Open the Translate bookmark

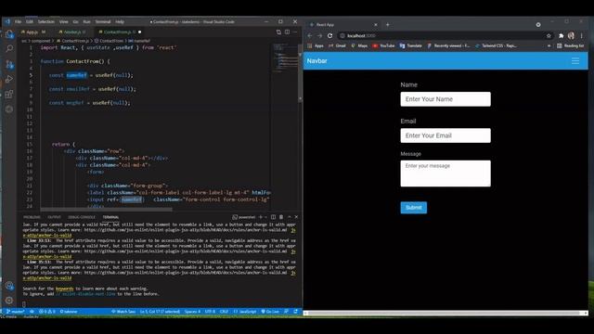410,45
